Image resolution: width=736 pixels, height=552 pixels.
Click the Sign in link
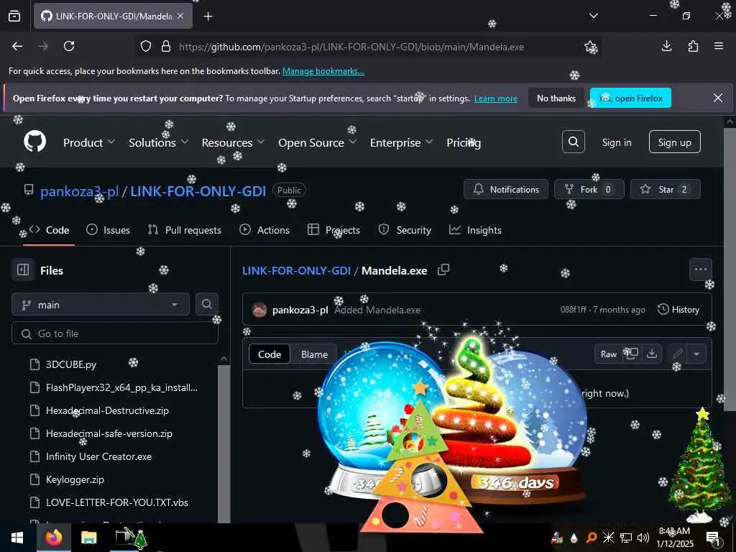click(617, 142)
